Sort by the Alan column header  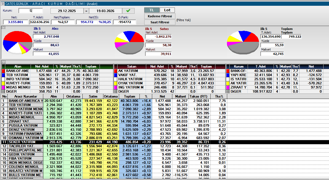tap(18, 67)
